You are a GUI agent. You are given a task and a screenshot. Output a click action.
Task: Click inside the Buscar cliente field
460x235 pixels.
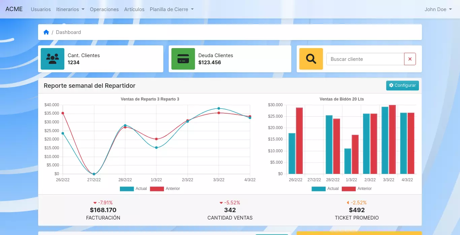click(x=365, y=59)
